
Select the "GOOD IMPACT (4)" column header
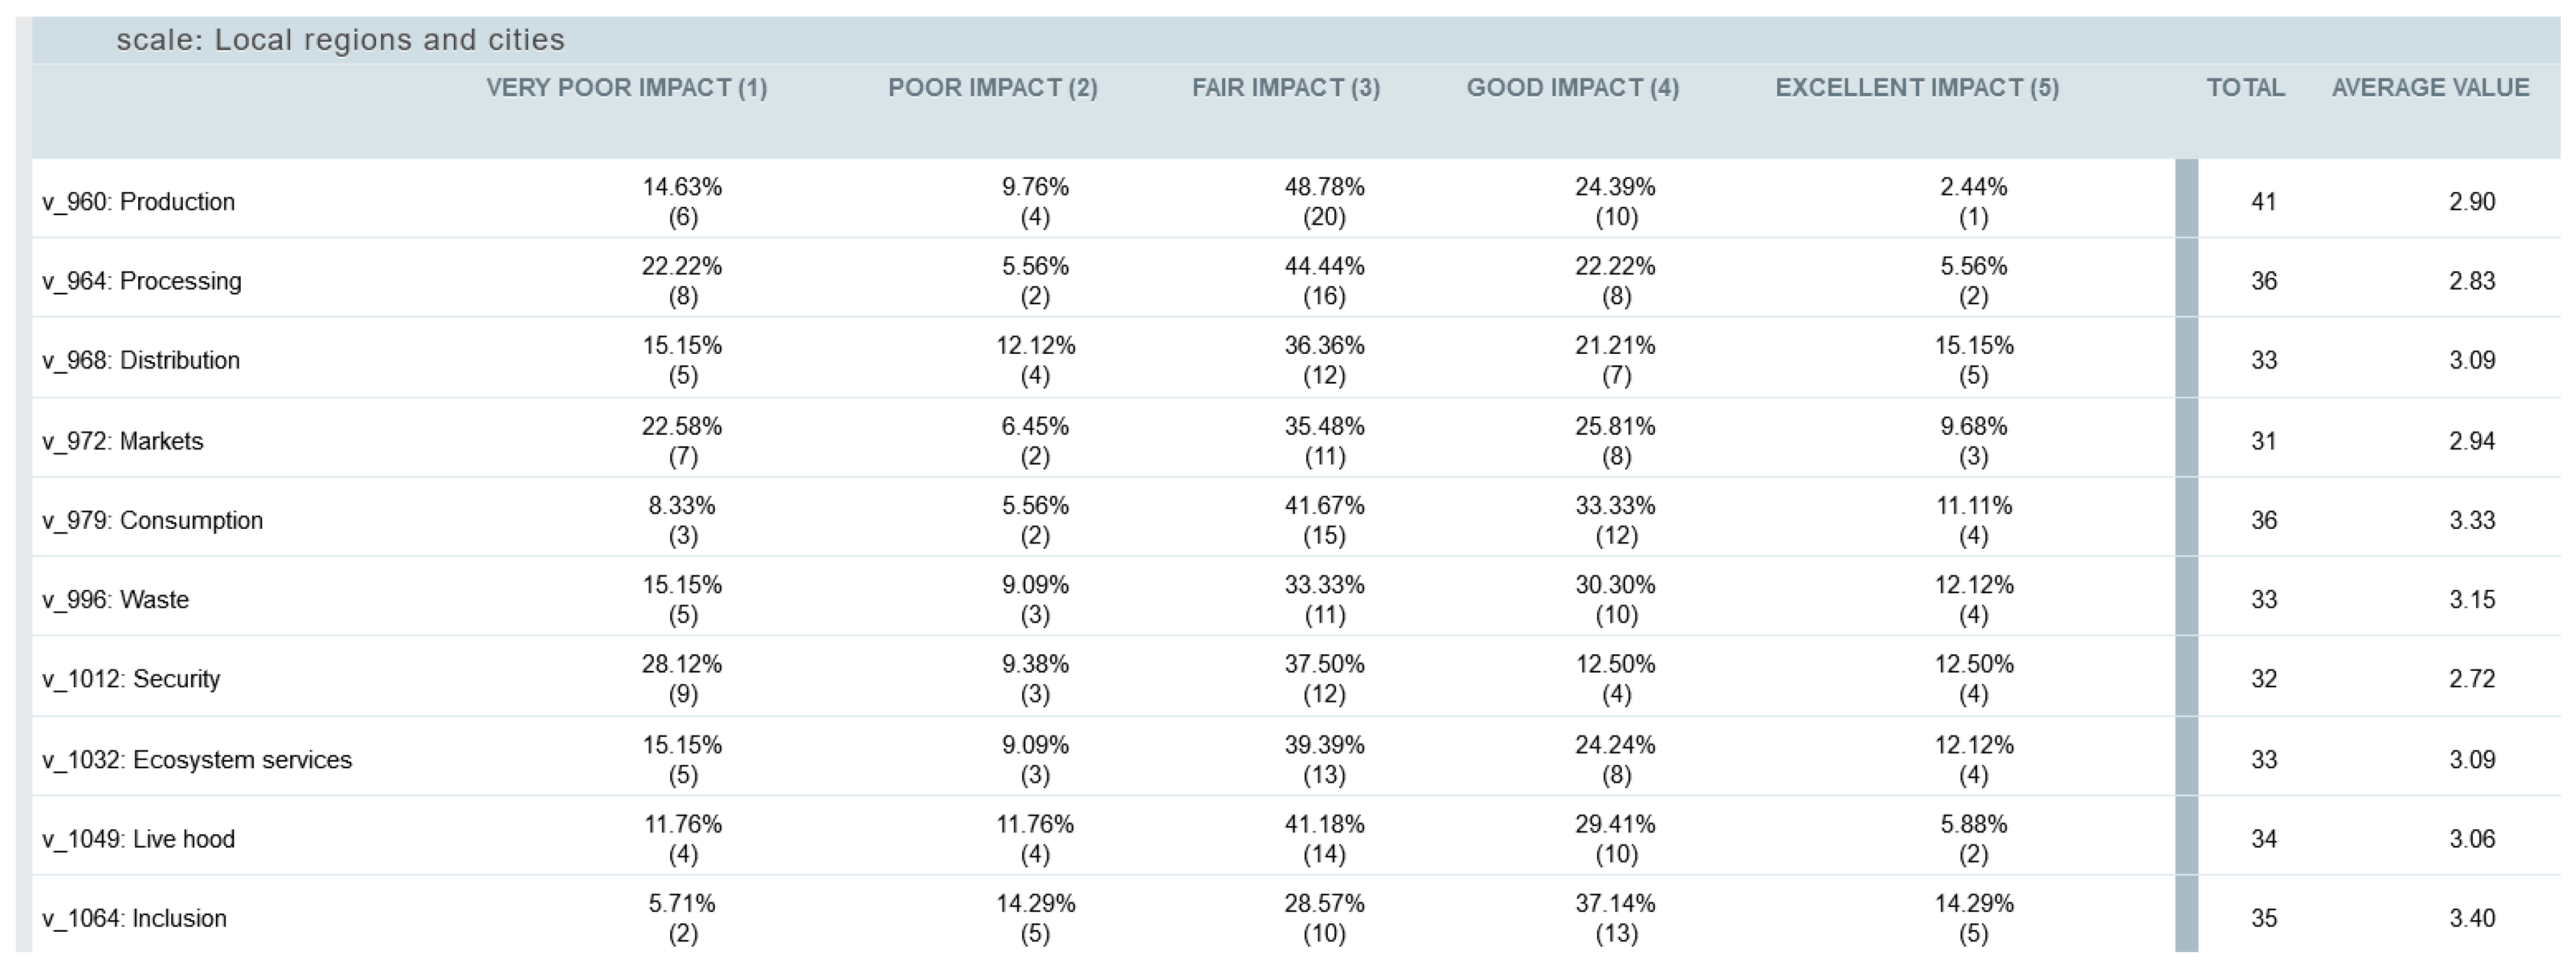click(x=1572, y=88)
